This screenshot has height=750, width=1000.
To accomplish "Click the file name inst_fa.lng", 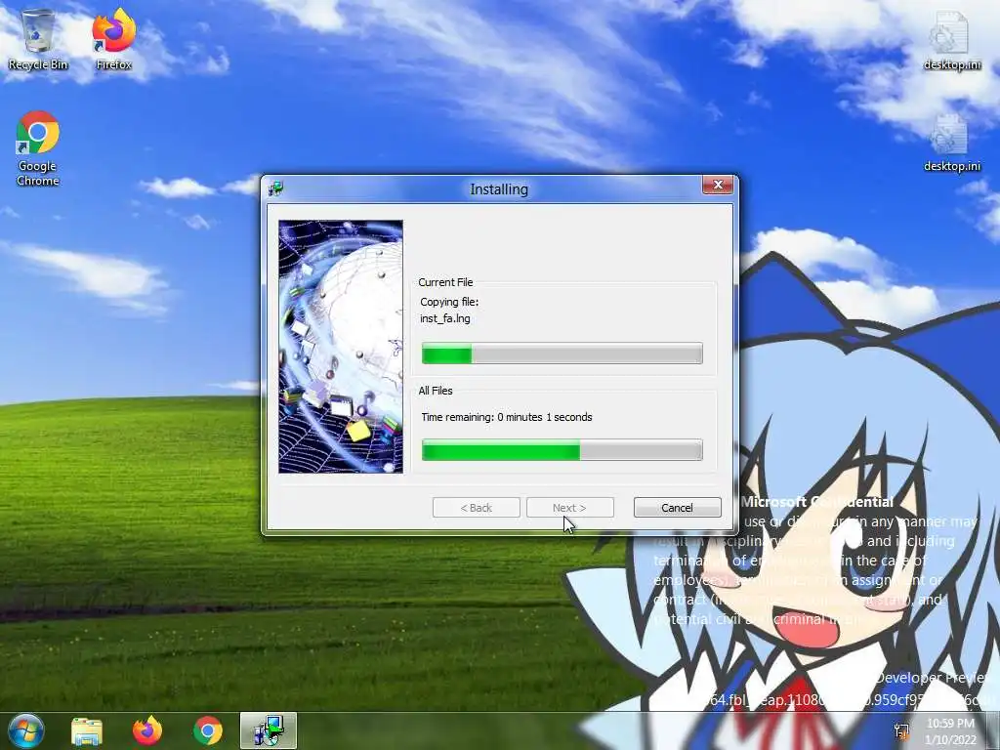I will pos(445,318).
